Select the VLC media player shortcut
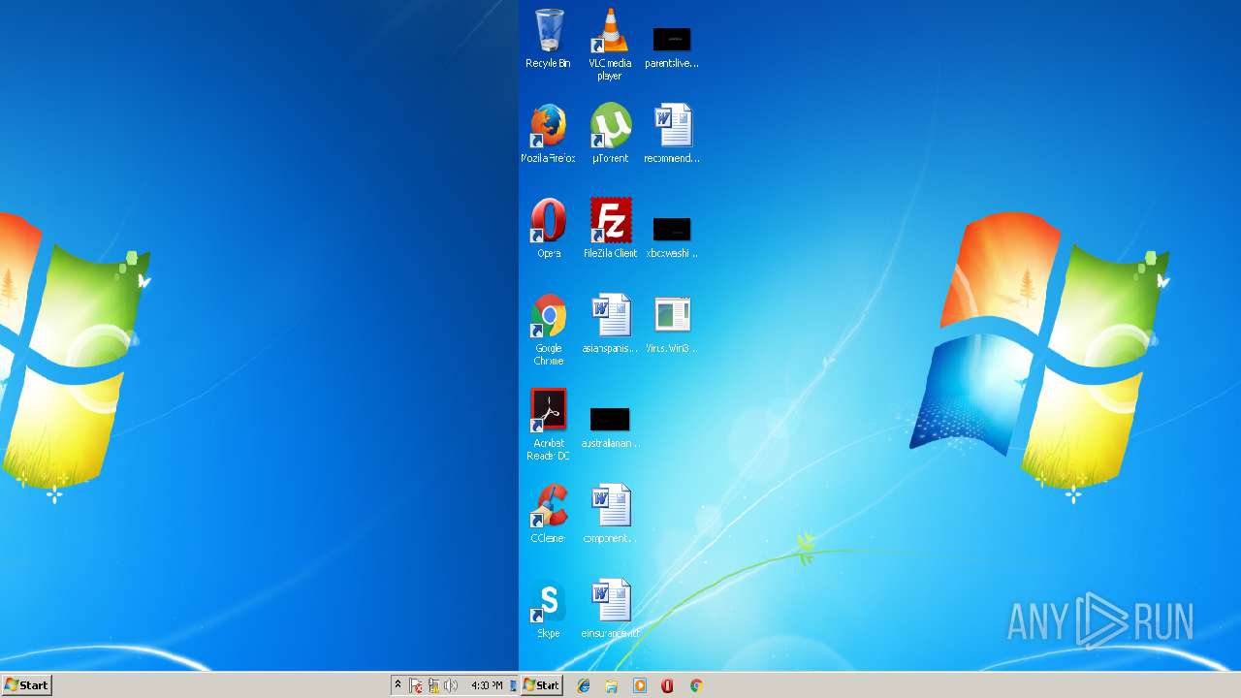Image resolution: width=1241 pixels, height=698 pixels. click(610, 45)
